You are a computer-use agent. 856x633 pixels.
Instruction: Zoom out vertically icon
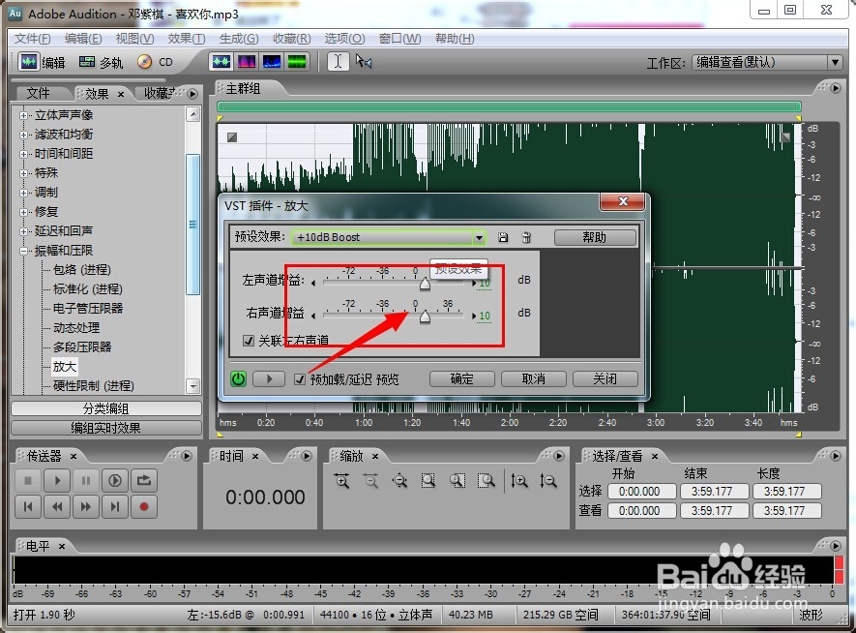547,481
